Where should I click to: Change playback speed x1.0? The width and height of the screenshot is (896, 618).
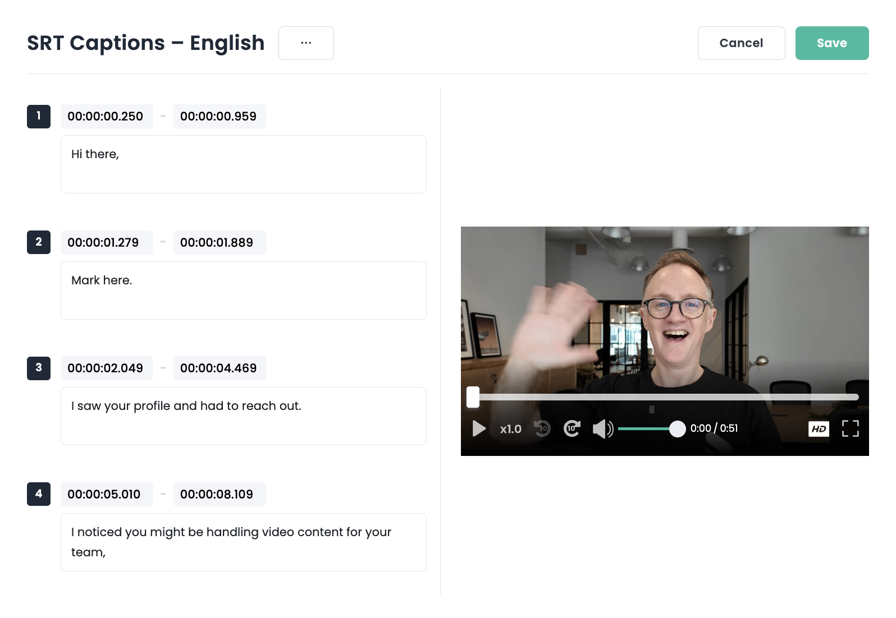[x=511, y=429]
